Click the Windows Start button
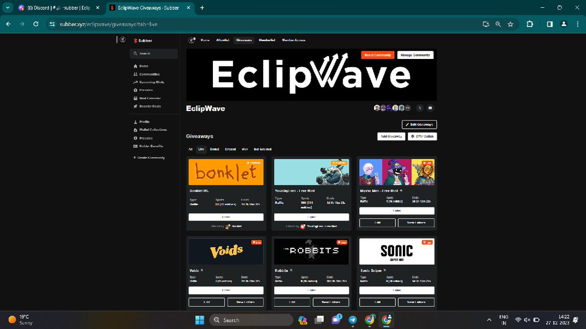The height and width of the screenshot is (329, 586). pos(200,320)
